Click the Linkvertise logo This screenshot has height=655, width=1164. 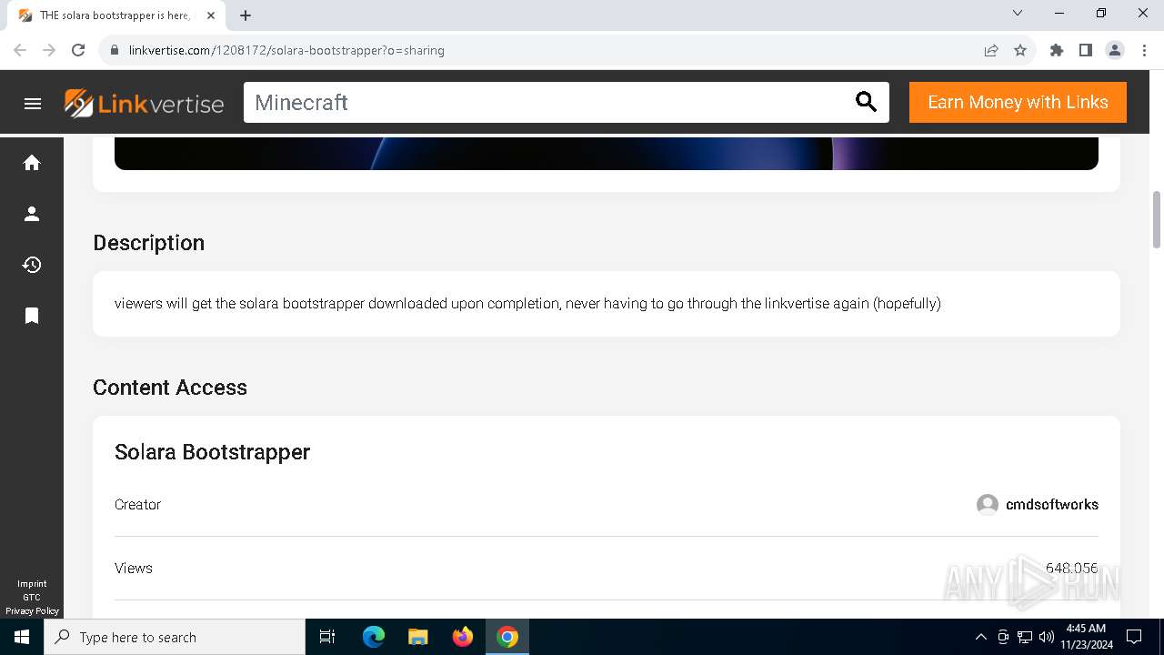click(144, 103)
